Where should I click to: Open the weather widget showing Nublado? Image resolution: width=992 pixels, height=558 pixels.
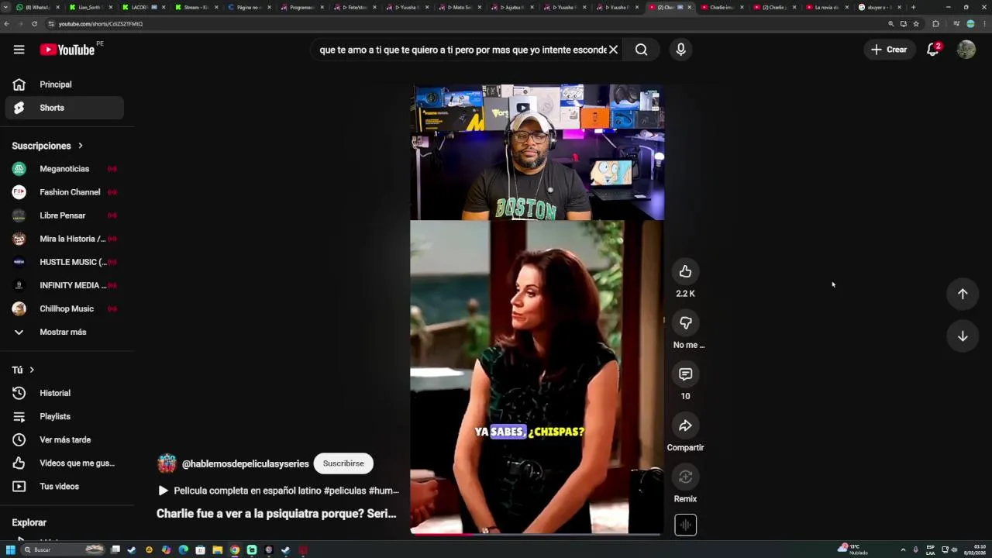854,549
